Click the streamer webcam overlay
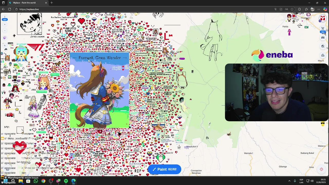The image size is (329, 185). click(x=277, y=92)
